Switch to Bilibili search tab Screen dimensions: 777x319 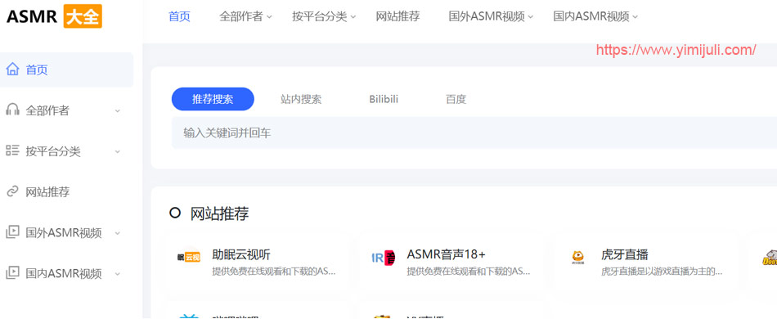coord(384,99)
